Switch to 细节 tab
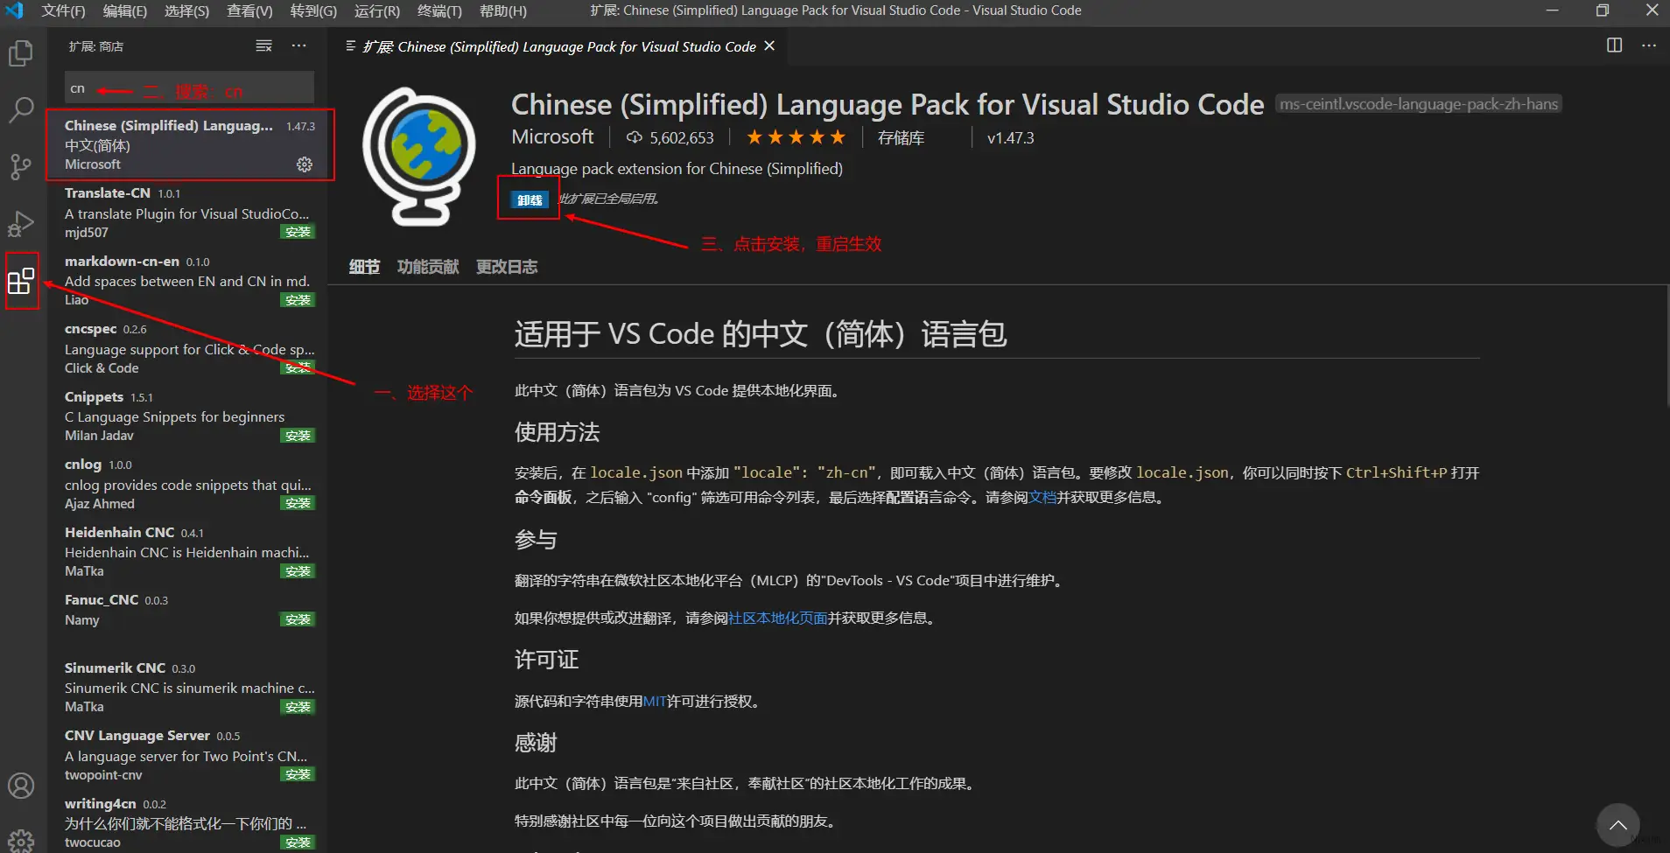Image resolution: width=1670 pixels, height=853 pixels. point(364,267)
